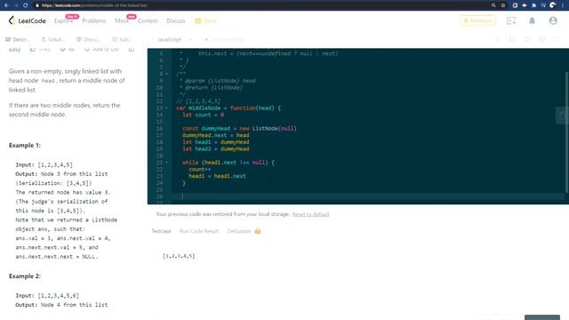The height and width of the screenshot is (320, 569).
Task: Open the browser extensions puzzle icon
Action: tap(533, 5)
